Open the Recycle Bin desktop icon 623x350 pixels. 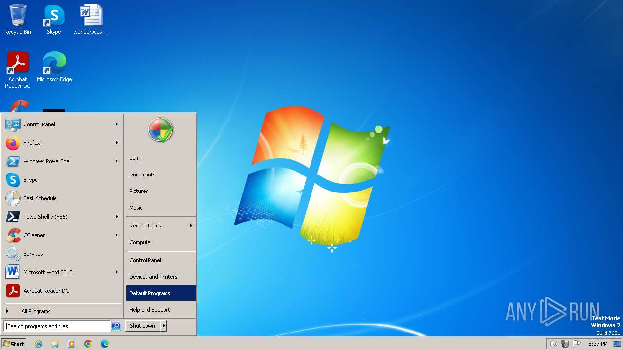point(18,19)
